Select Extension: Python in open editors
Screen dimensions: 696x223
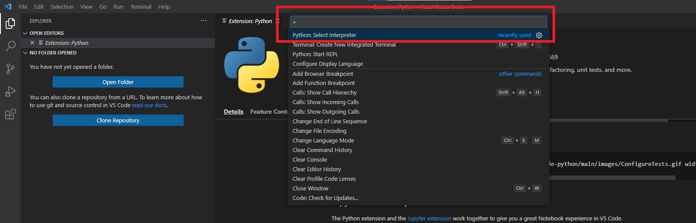pyautogui.click(x=118, y=43)
